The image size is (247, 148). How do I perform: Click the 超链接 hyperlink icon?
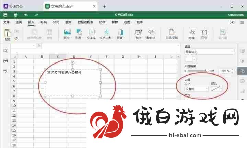tap(151, 32)
